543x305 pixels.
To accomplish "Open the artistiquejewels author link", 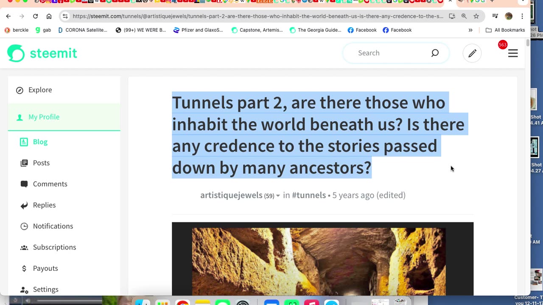I will (231, 195).
